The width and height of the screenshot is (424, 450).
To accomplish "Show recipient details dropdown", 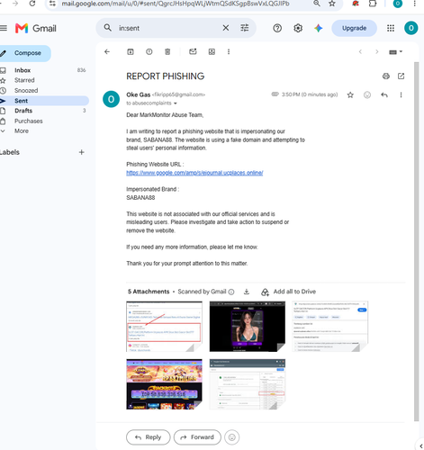I will coord(176,103).
